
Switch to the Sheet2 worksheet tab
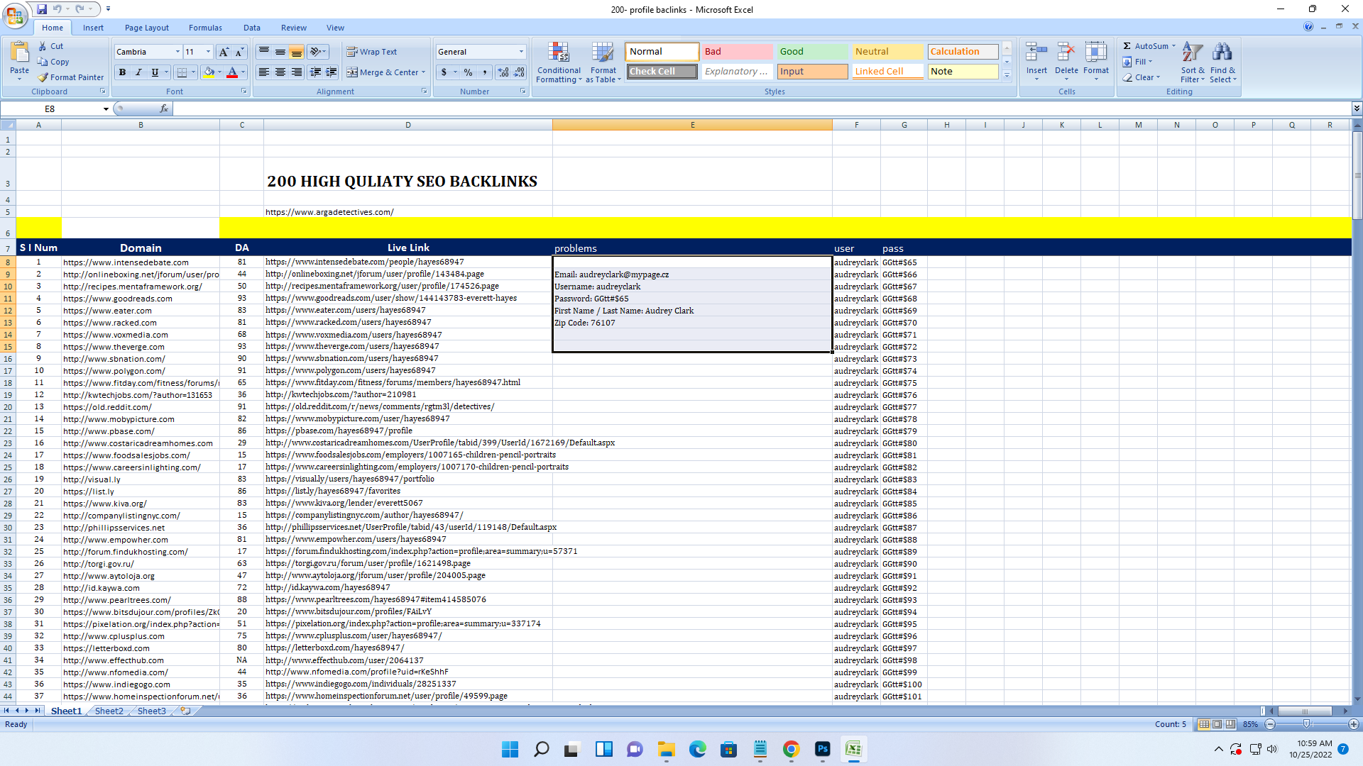pos(109,711)
